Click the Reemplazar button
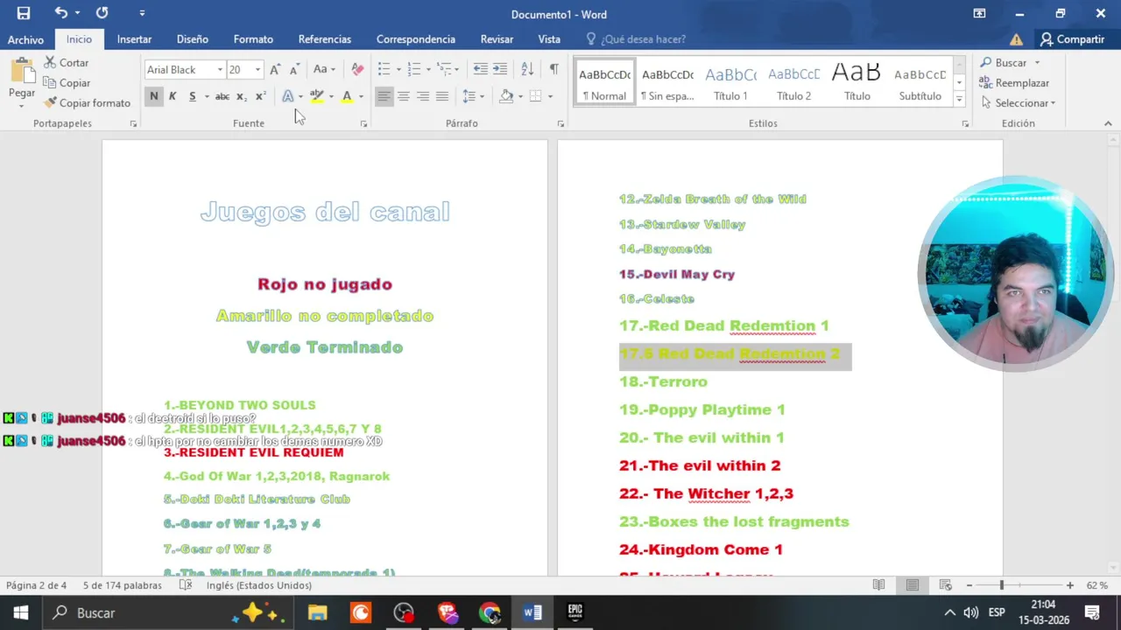1121x630 pixels. coord(1014,83)
